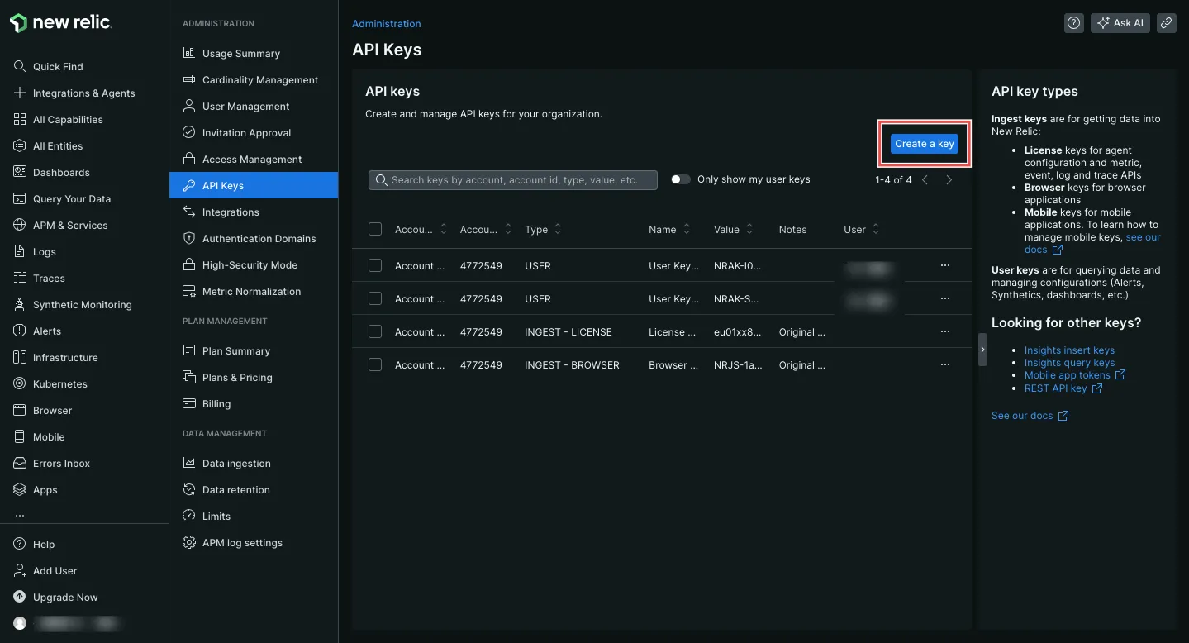The image size is (1189, 643).
Task: Open Apps icon in sidebar
Action: point(20,490)
